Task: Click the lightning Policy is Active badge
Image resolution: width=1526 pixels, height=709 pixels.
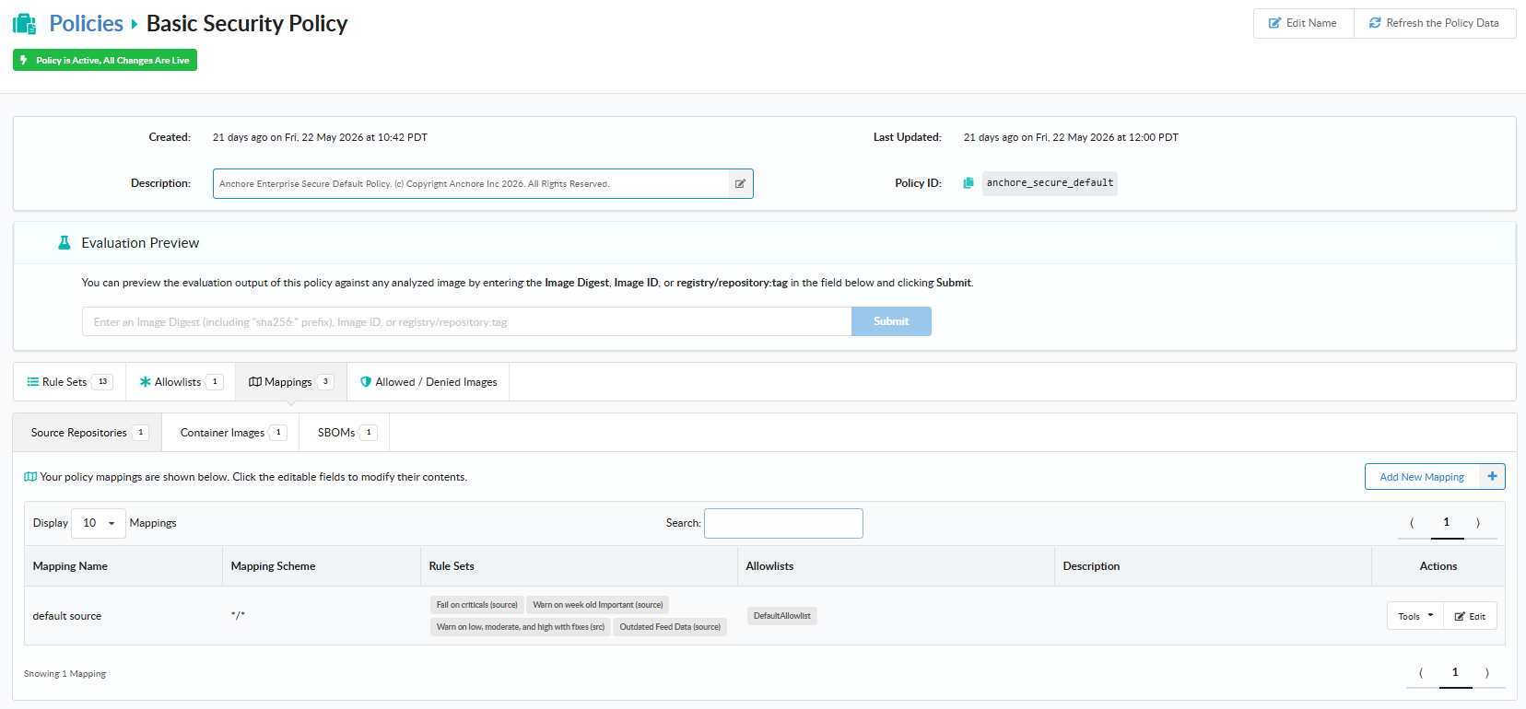Action: click(105, 60)
